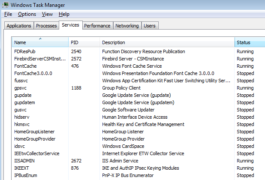Select the IKEEXT service

(x=21, y=168)
